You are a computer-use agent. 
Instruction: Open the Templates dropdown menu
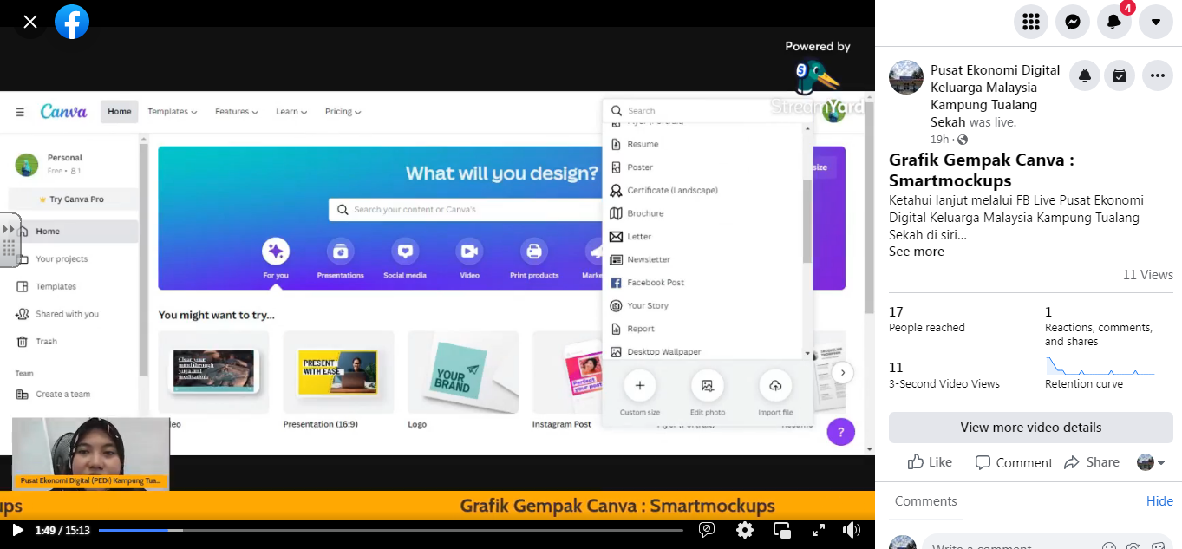click(x=172, y=112)
